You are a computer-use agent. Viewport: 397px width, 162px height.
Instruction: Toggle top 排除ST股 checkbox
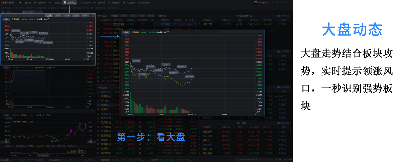click(x=279, y=15)
